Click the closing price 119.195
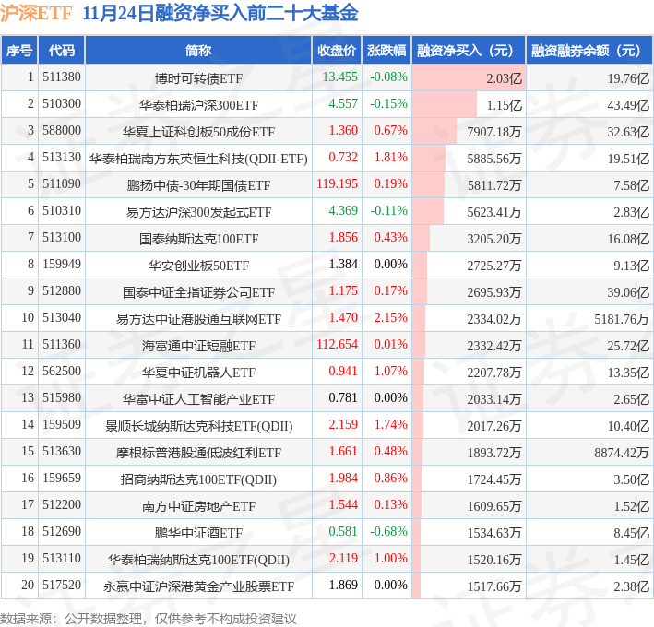 click(x=337, y=183)
